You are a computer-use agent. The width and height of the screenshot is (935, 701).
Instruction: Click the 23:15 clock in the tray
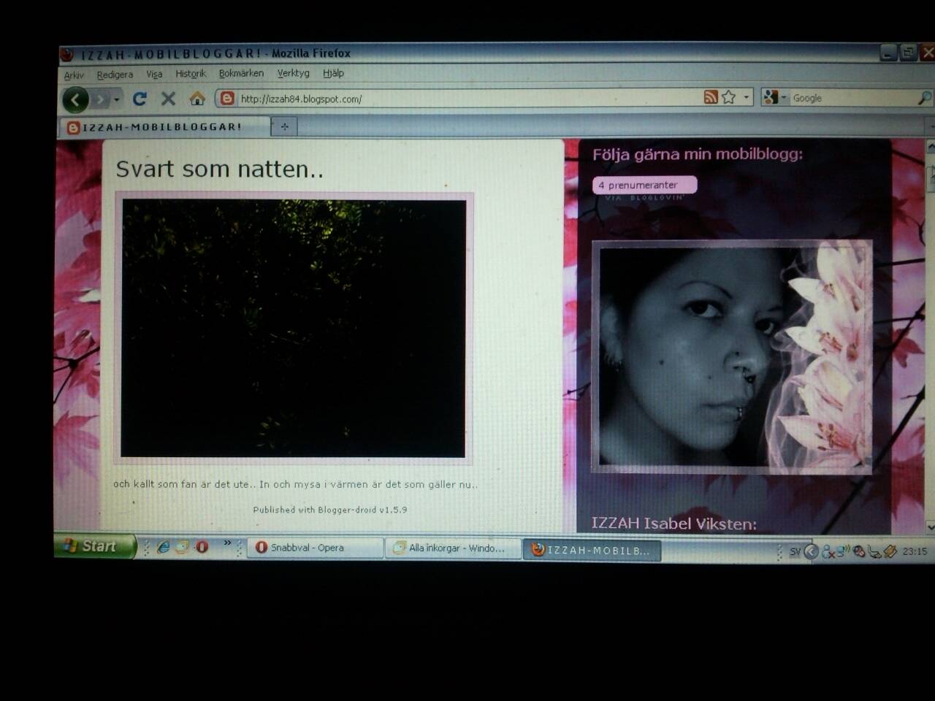[x=915, y=552]
